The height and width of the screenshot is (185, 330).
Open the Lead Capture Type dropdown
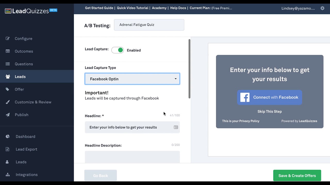click(132, 79)
